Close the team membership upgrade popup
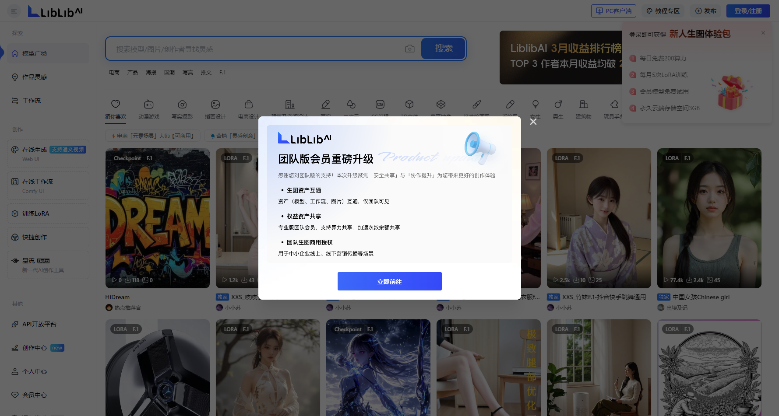 click(533, 122)
